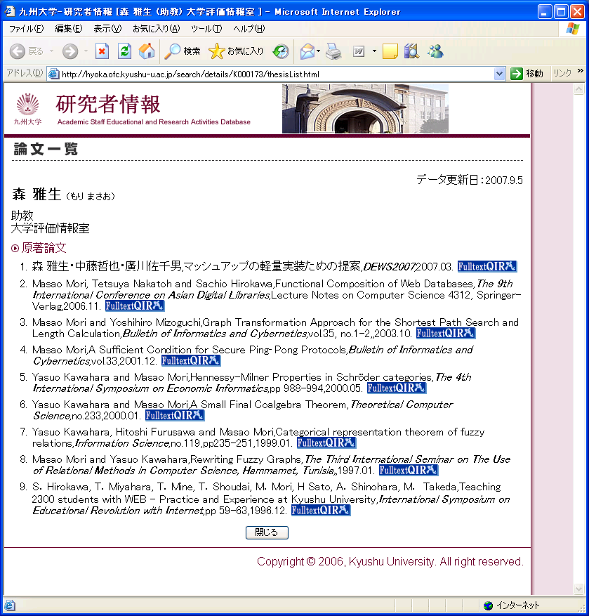Open the 検索 (Search) toolbar button
Screen dimensions: 589x616
click(183, 51)
